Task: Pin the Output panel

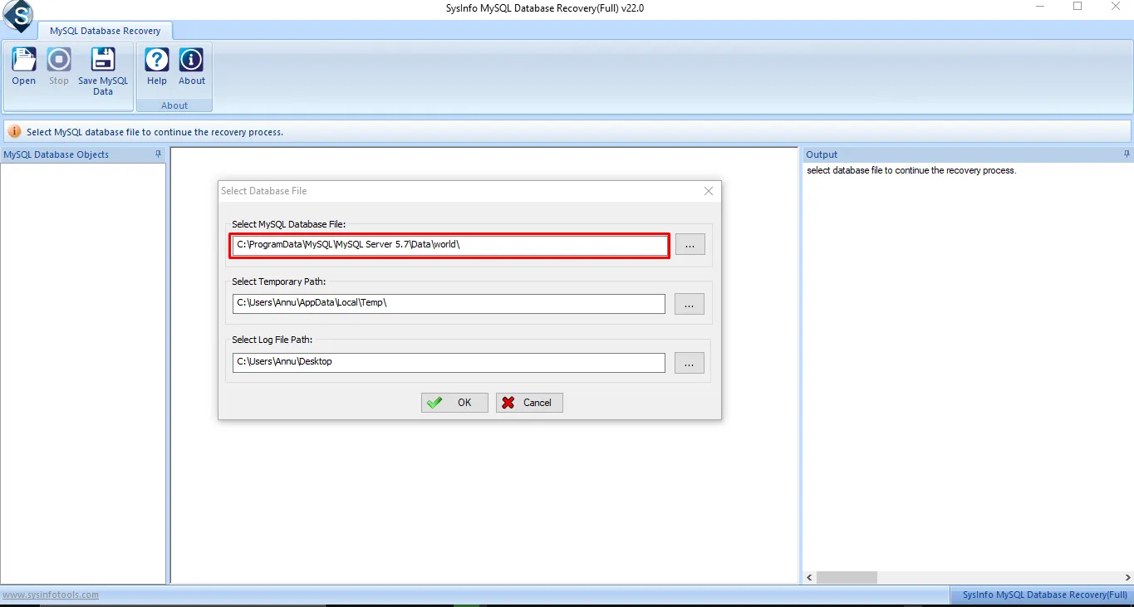Action: (1127, 154)
